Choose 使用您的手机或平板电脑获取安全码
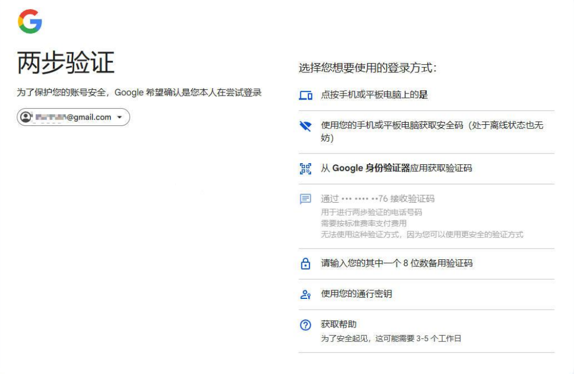The image size is (574, 374). (x=427, y=132)
